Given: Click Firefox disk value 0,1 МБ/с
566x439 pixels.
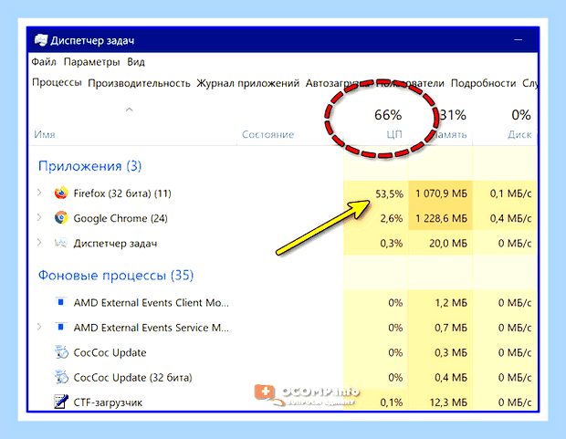Looking at the screenshot, I should [511, 193].
